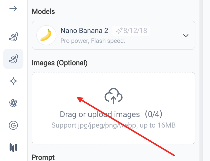
Task: Click the jpg/jpeg/png/webp support text
Action: click(x=114, y=125)
